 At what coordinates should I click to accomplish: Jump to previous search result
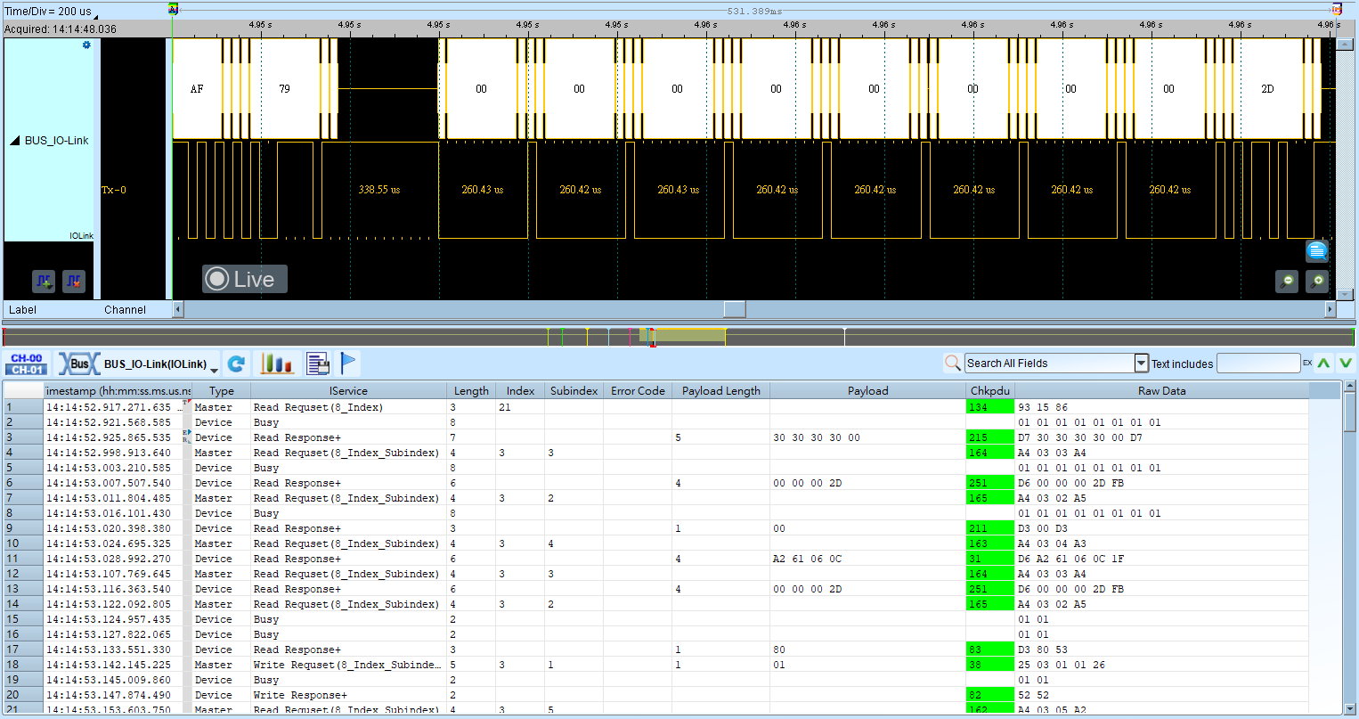click(1324, 364)
